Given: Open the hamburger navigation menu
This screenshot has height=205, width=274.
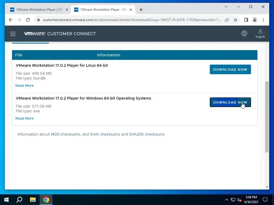Looking at the screenshot, I should click(13, 34).
